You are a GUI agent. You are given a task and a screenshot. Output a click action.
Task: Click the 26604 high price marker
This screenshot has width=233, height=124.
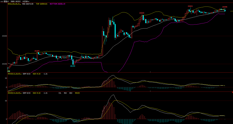[190, 6]
